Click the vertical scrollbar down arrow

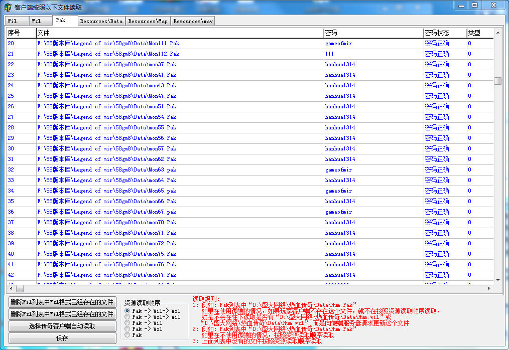(497, 280)
